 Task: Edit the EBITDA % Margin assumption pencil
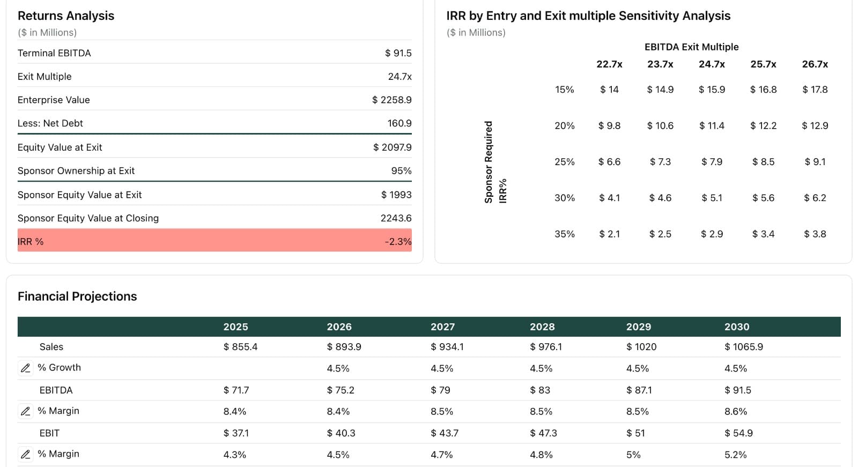click(25, 411)
